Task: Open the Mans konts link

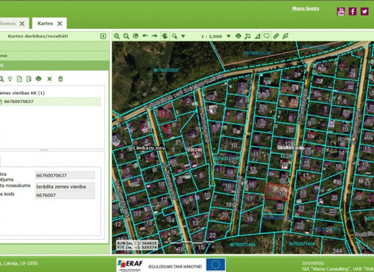Action: [305, 8]
